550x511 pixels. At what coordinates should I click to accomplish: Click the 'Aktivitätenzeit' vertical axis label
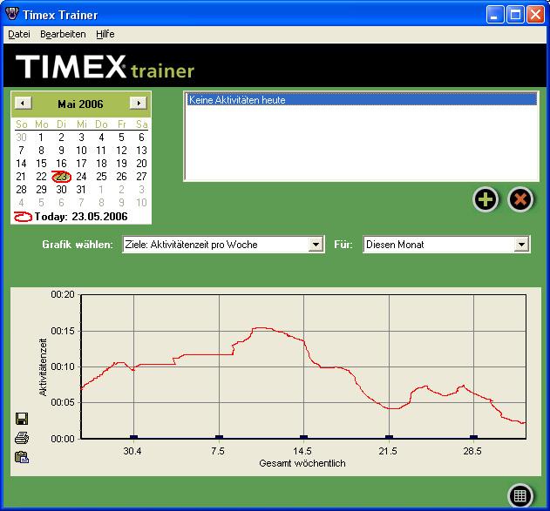(43, 367)
